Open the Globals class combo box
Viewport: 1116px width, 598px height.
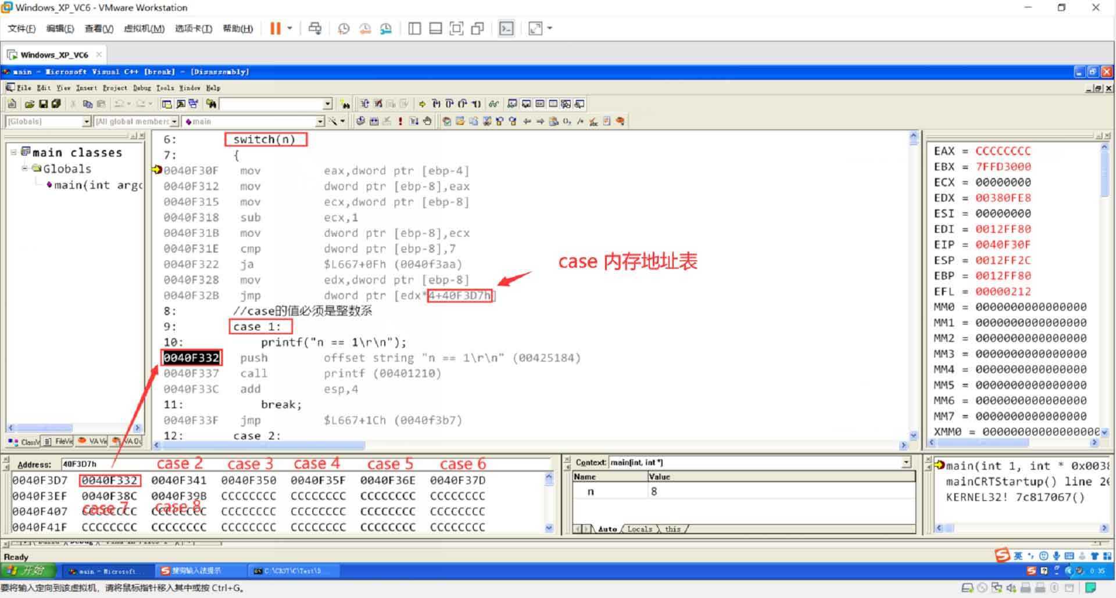coord(48,121)
